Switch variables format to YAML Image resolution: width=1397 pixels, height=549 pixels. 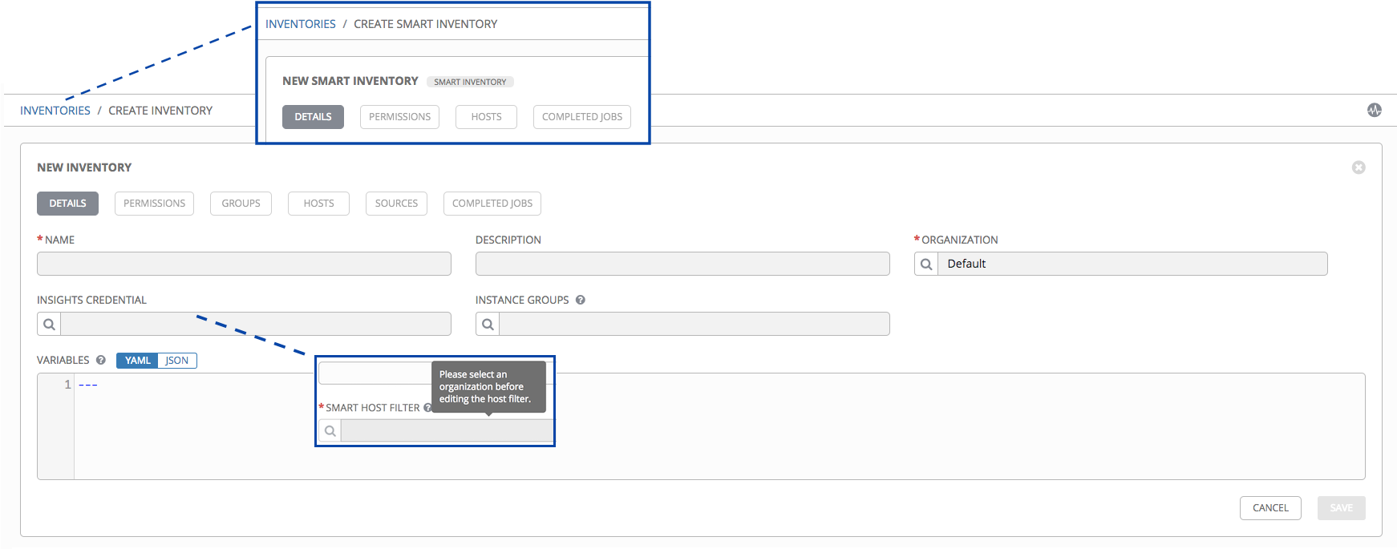[137, 361]
